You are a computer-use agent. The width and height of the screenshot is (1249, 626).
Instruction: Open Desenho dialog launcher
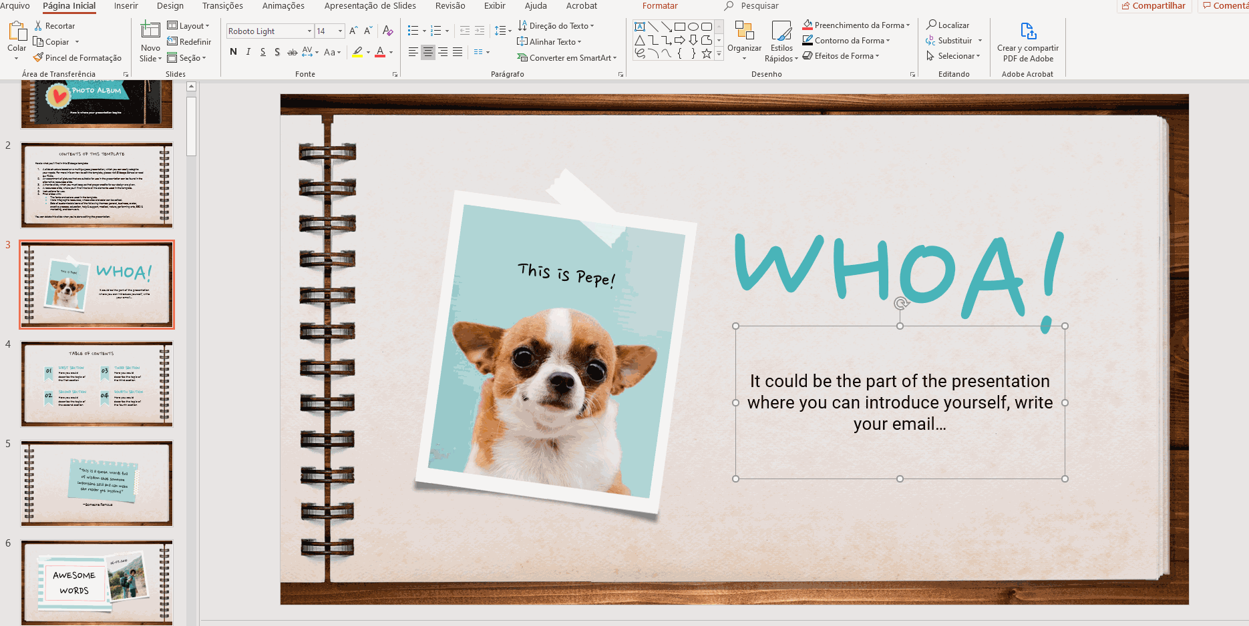(x=912, y=74)
